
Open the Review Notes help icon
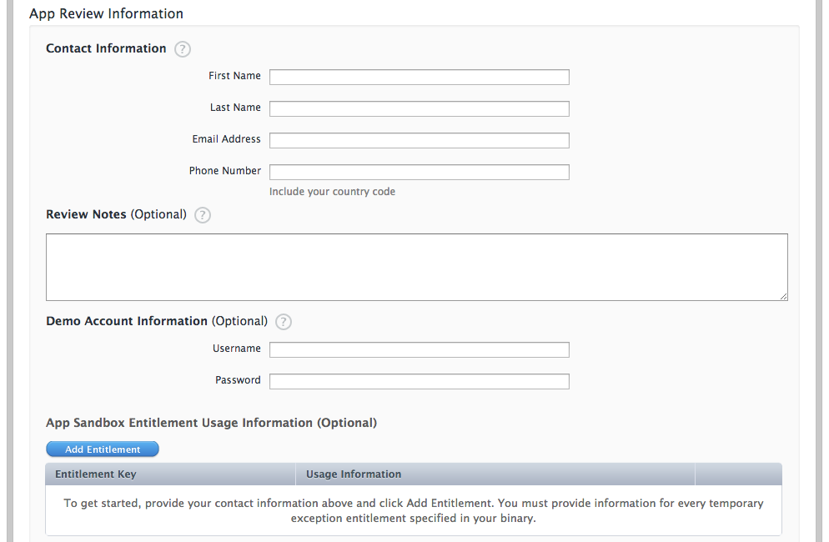pyautogui.click(x=202, y=215)
